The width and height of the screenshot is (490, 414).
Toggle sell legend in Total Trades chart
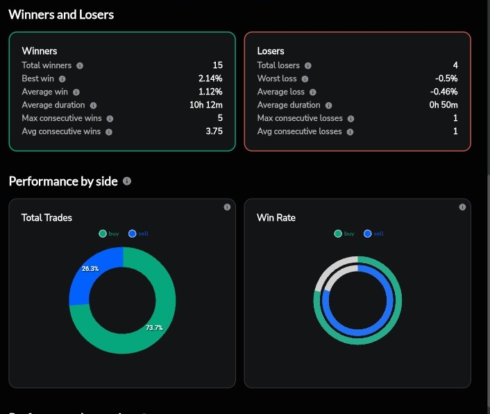pyautogui.click(x=138, y=233)
